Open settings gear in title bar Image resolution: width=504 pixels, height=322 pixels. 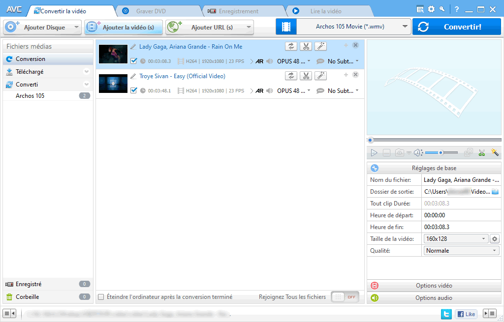tap(431, 9)
